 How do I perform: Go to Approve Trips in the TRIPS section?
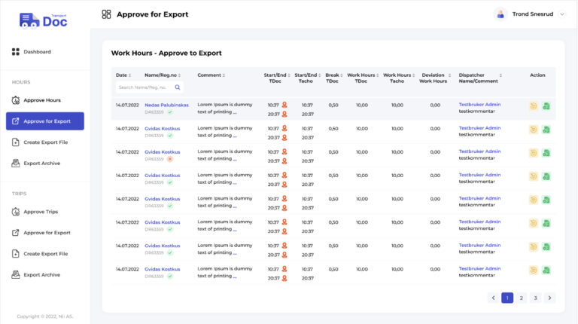(40, 212)
